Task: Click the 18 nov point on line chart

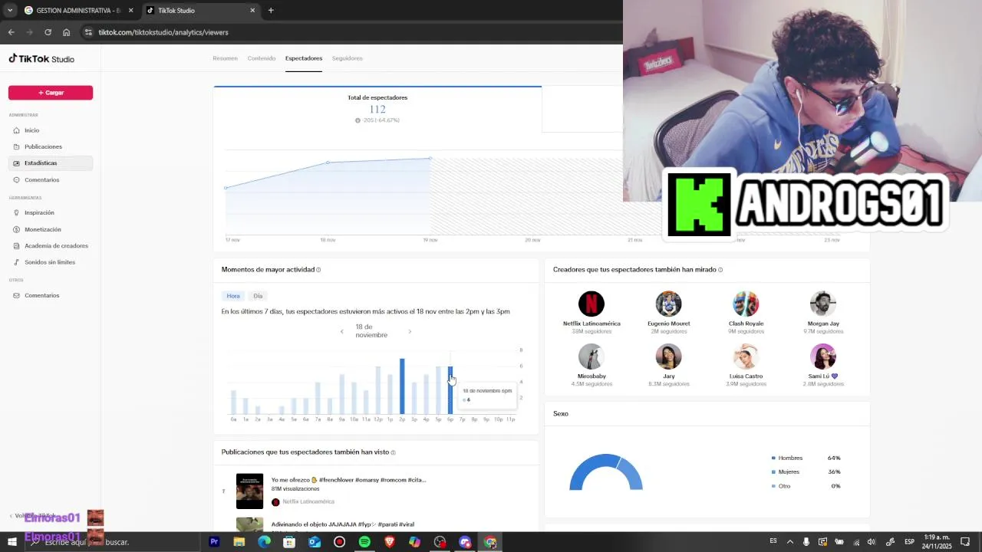Action: click(x=328, y=163)
